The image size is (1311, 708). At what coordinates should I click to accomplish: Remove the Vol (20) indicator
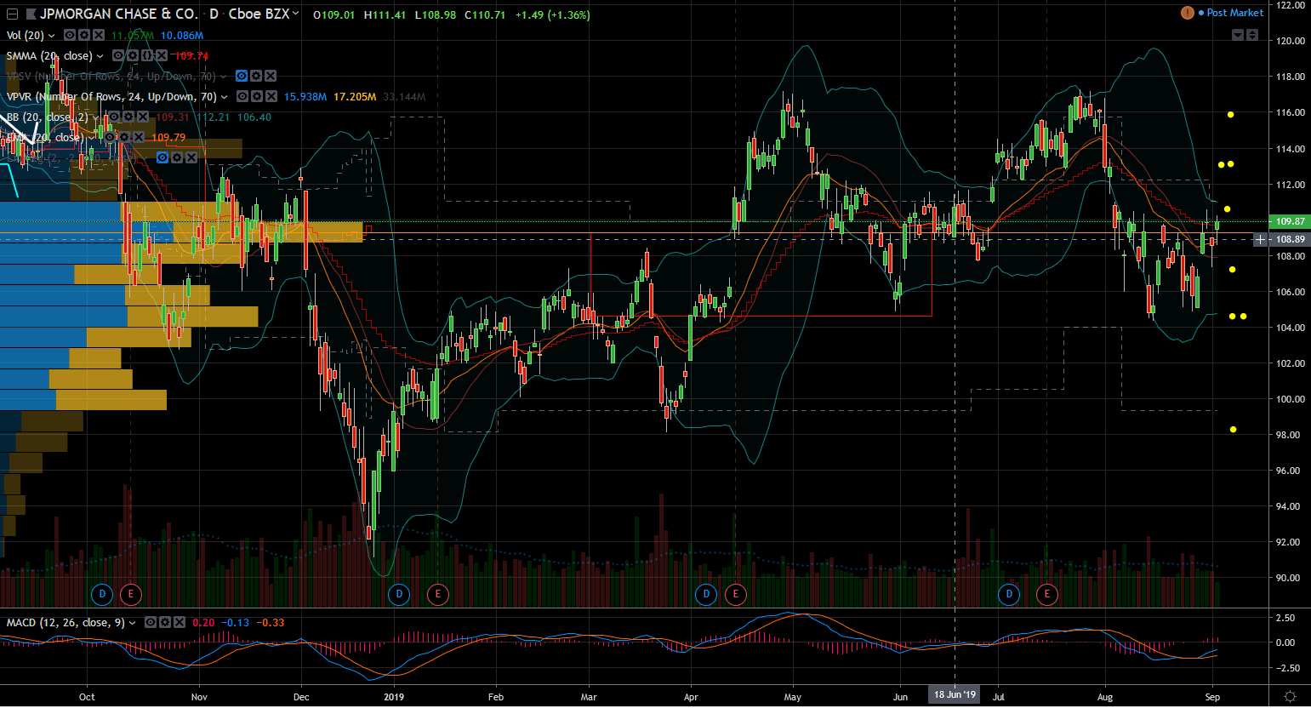tap(98, 36)
